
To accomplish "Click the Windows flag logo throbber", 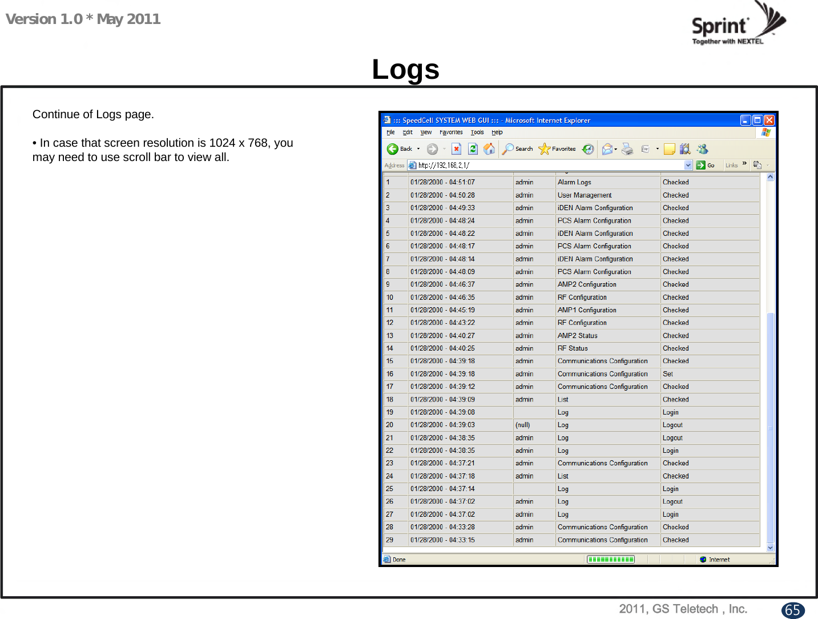I will click(x=766, y=132).
